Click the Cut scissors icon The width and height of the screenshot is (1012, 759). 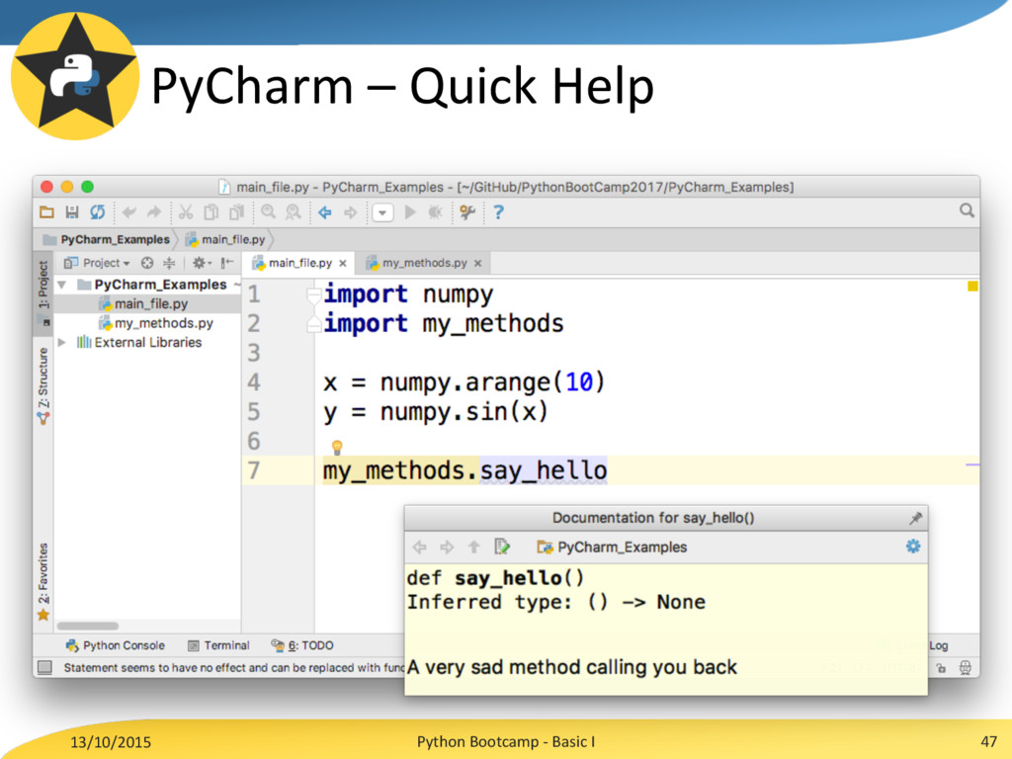(x=186, y=211)
